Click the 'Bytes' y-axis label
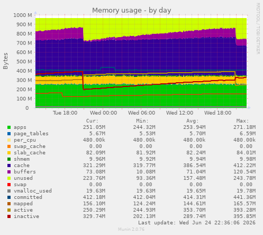Image resolution: width=263 pixels, height=235 pixels. tap(5, 61)
